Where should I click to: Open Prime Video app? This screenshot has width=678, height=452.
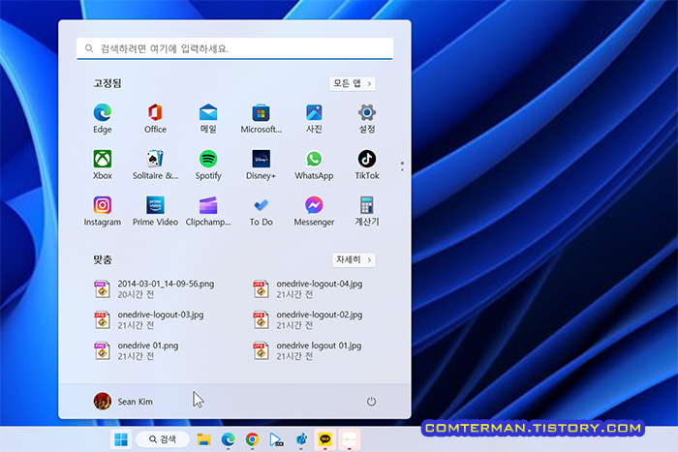click(x=155, y=211)
